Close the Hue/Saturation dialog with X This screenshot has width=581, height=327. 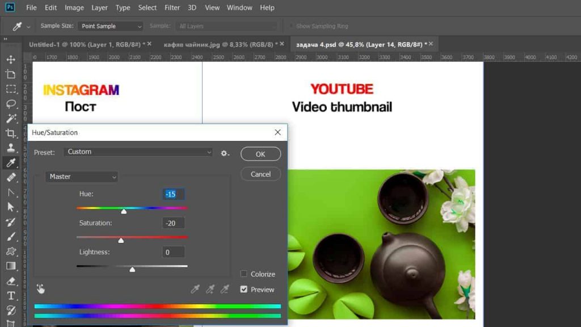(277, 132)
